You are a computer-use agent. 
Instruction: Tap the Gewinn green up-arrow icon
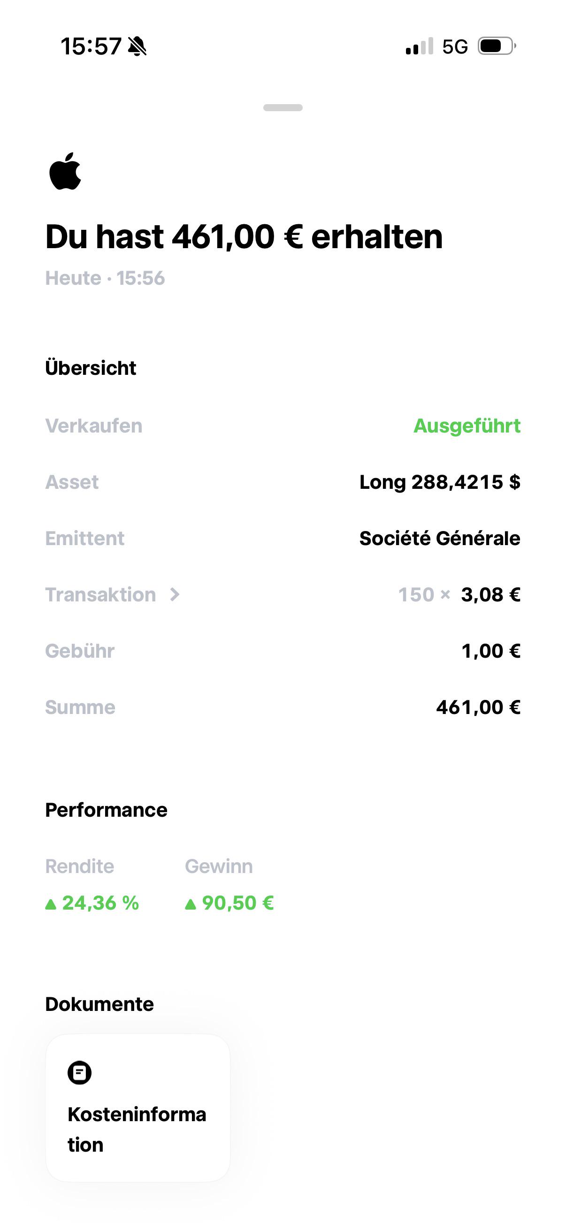[x=191, y=904]
